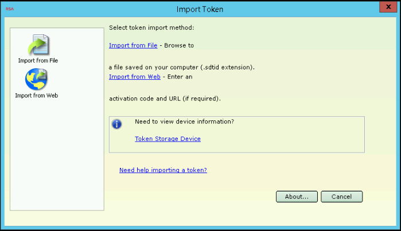Select the 'Import from Web' sidebar label
401x231 pixels.
point(37,96)
